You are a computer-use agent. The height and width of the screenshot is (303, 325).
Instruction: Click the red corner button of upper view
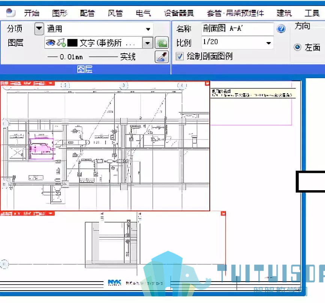point(207,83)
